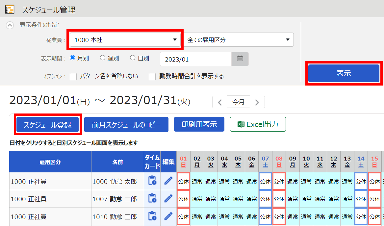Click the name 1010 勤怠 三郎
The width and height of the screenshot is (384, 226).
[115, 217]
